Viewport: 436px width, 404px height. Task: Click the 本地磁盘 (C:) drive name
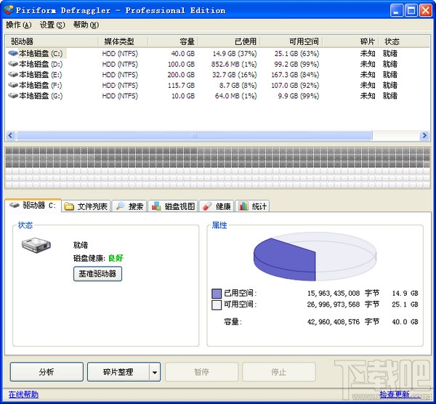41,53
